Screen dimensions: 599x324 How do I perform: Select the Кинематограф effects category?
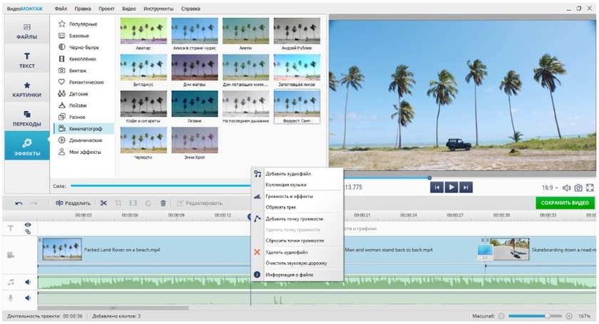point(85,129)
